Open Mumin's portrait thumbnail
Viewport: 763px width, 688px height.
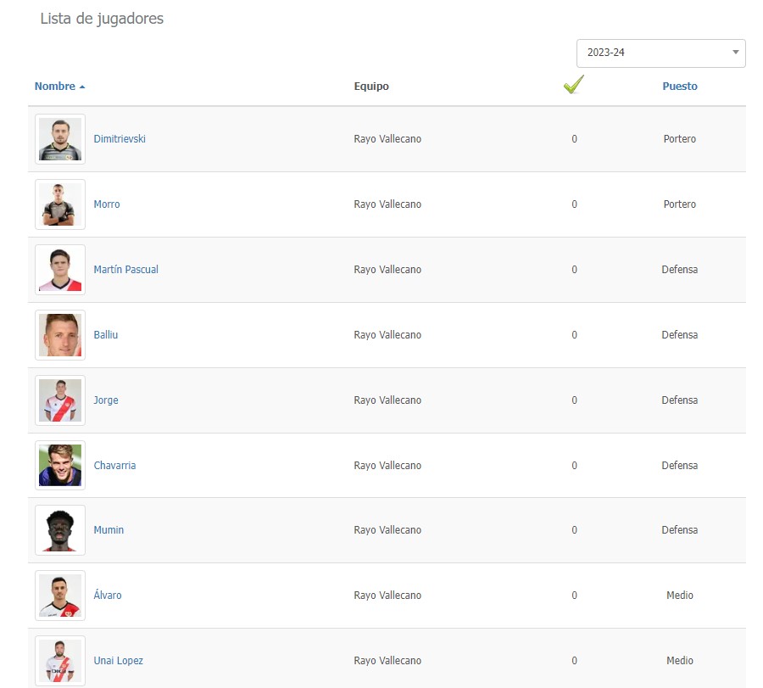pyautogui.click(x=60, y=530)
